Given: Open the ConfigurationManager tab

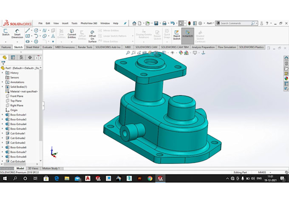Looking at the screenshot, I should pyautogui.click(x=21, y=57).
